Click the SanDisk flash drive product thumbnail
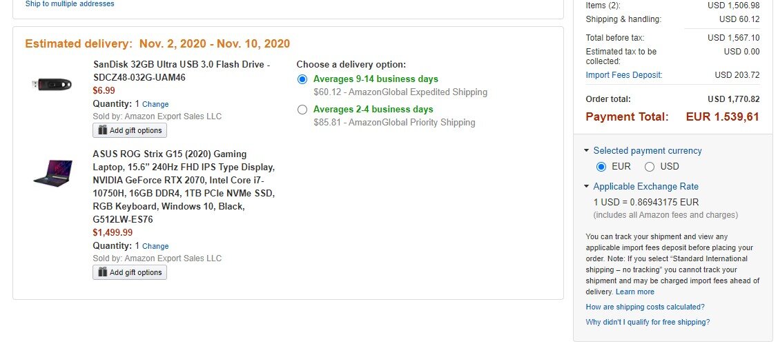778x346 pixels. click(x=52, y=84)
